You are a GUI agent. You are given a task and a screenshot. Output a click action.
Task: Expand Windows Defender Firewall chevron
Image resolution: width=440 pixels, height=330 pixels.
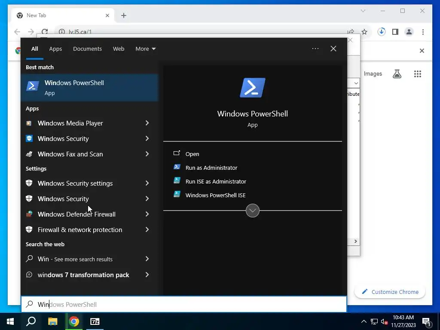tap(147, 214)
